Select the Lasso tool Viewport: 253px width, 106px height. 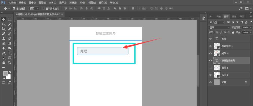pyautogui.click(x=4, y=24)
